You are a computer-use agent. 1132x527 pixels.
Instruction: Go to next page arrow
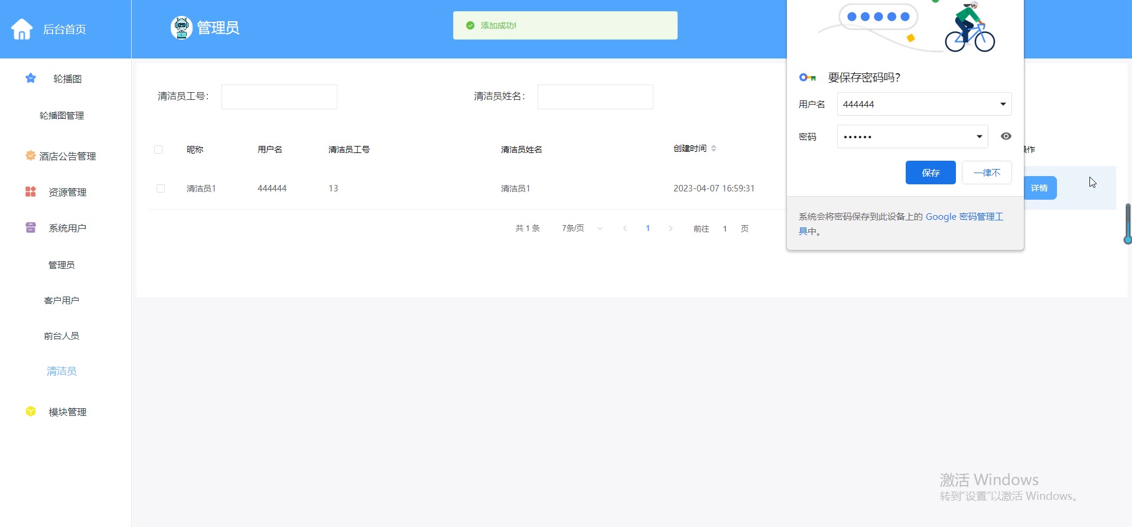pyautogui.click(x=671, y=229)
